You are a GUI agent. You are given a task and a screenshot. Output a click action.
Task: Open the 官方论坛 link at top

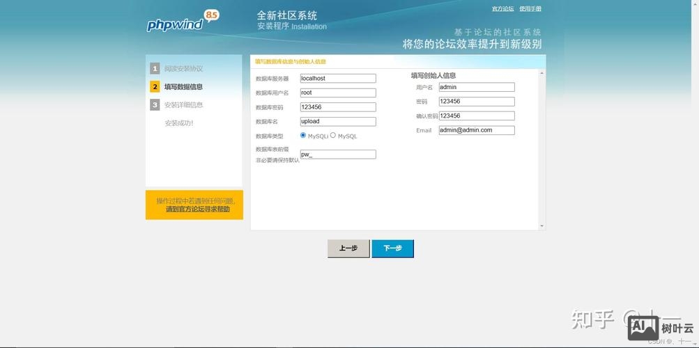click(x=502, y=9)
